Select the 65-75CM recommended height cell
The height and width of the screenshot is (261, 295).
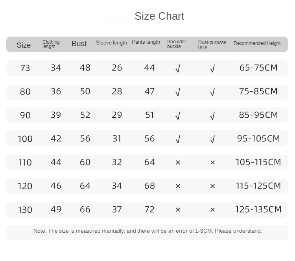[258, 68]
